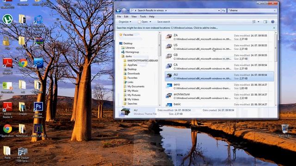
Task: Open the Organize dropdown
Action: pyautogui.click(x=125, y=22)
